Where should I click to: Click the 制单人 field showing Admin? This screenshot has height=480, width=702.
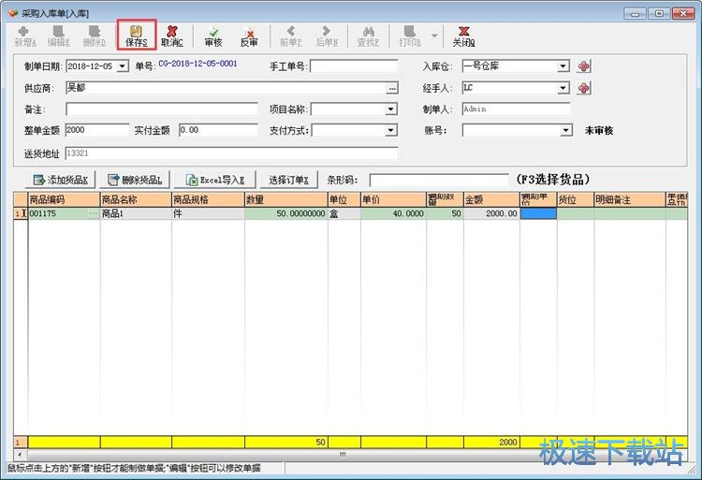click(516, 109)
